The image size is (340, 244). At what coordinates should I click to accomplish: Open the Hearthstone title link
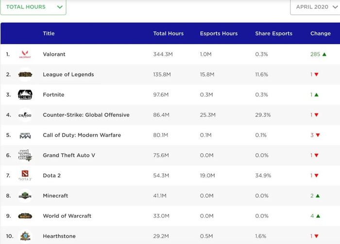click(x=59, y=236)
